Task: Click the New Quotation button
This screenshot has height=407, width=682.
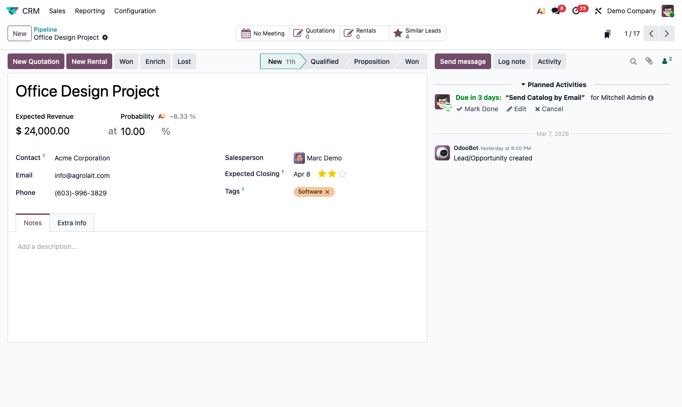Action: (36, 62)
